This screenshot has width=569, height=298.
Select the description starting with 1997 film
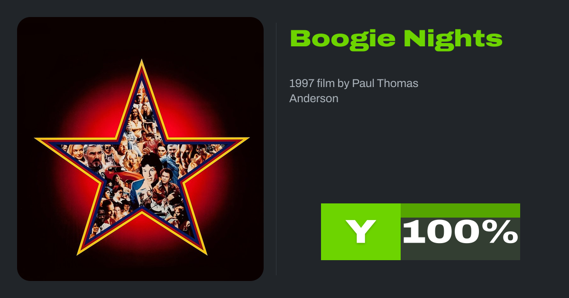click(x=354, y=91)
